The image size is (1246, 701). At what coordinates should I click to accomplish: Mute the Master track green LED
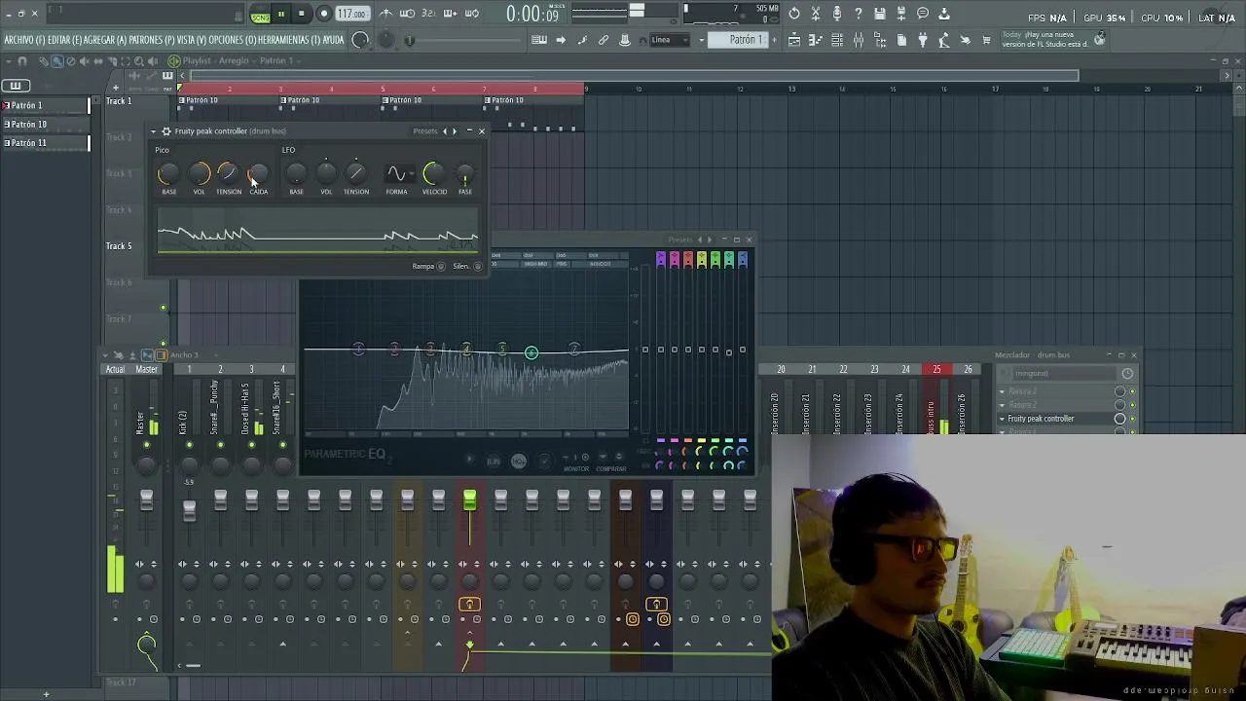[146, 445]
